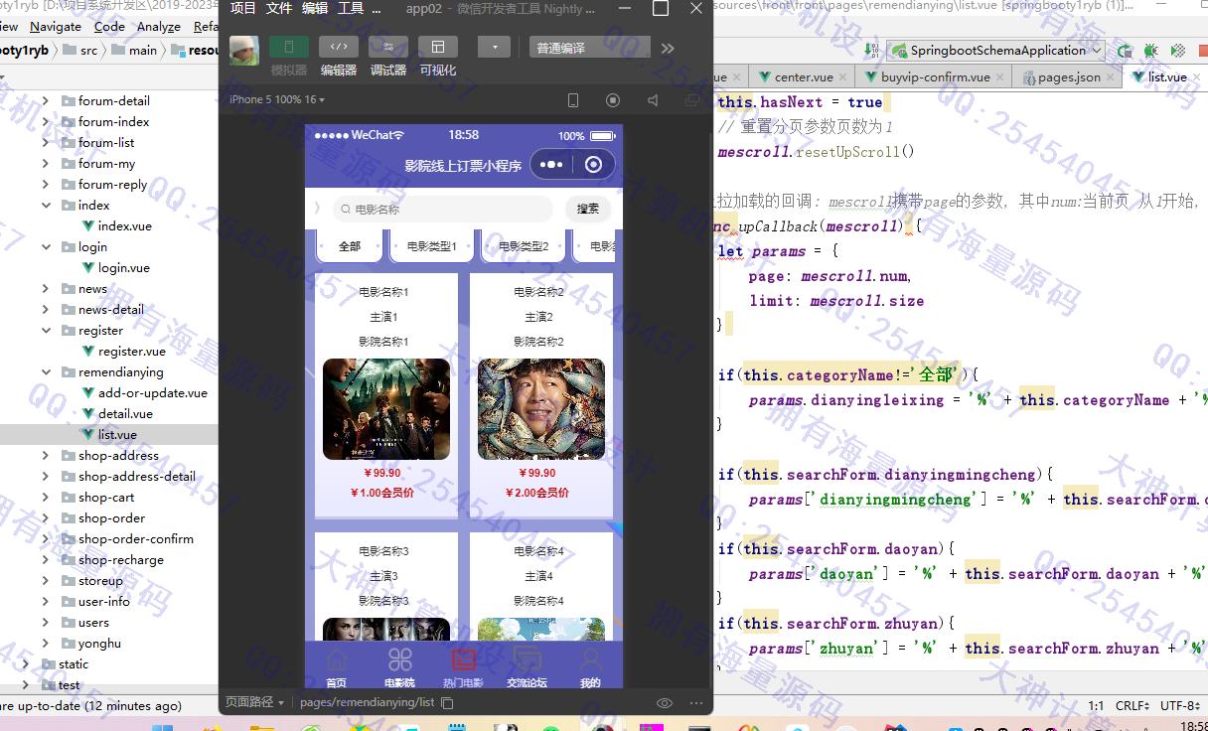Click the 电影名称 search input field
The height and width of the screenshot is (731, 1208).
[442, 209]
